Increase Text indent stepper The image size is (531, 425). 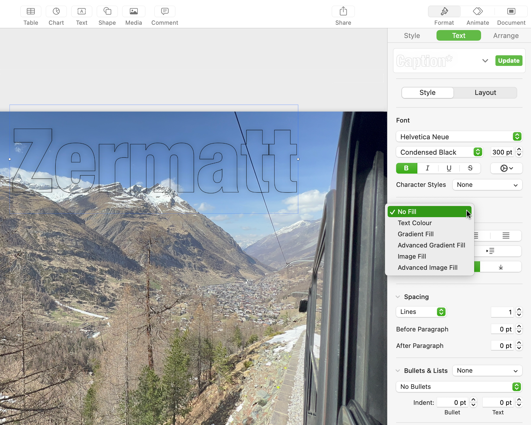(x=519, y=400)
